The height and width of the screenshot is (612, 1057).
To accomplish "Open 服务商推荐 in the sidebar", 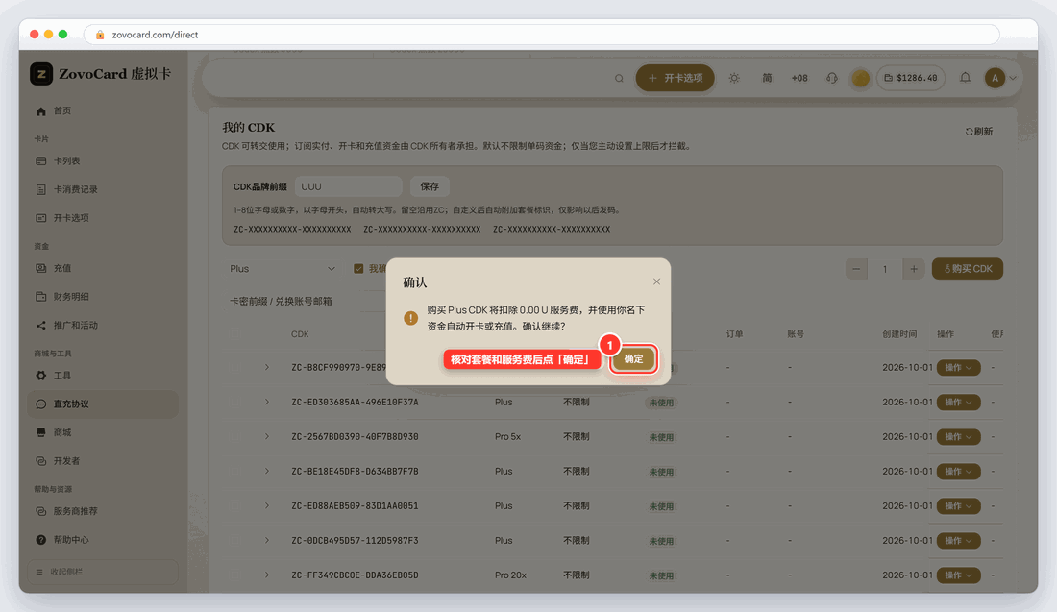I will pos(103,511).
